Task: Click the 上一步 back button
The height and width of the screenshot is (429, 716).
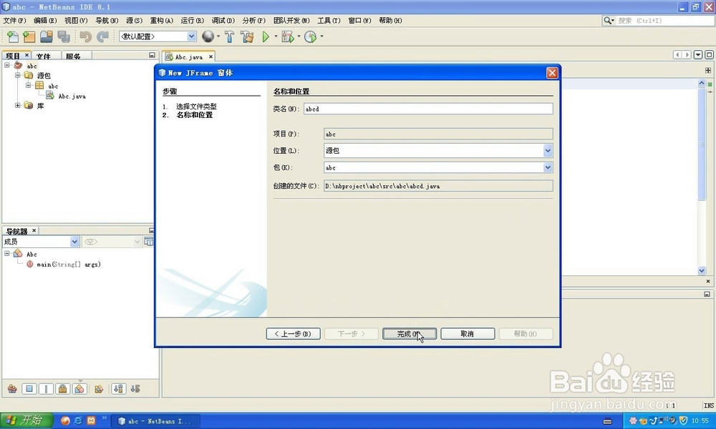Action: [293, 334]
